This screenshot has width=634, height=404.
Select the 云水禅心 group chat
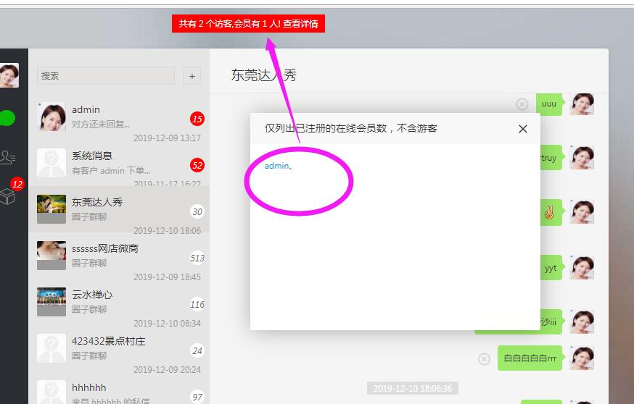120,303
